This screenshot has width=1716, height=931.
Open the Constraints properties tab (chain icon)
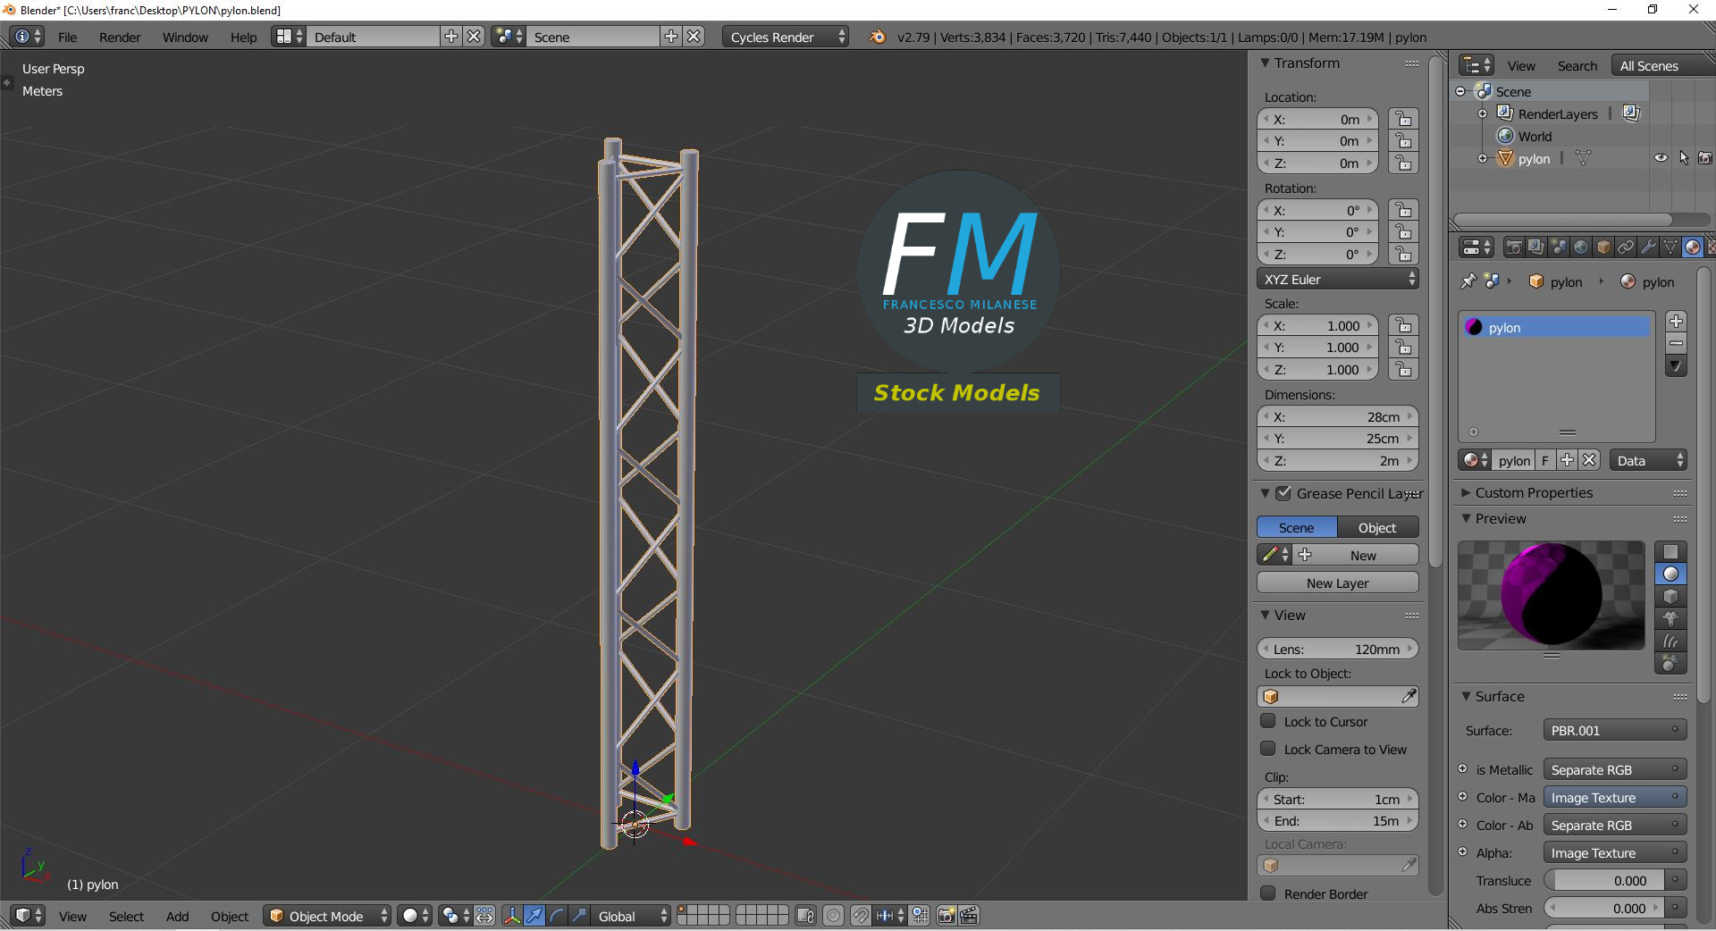point(1626,247)
